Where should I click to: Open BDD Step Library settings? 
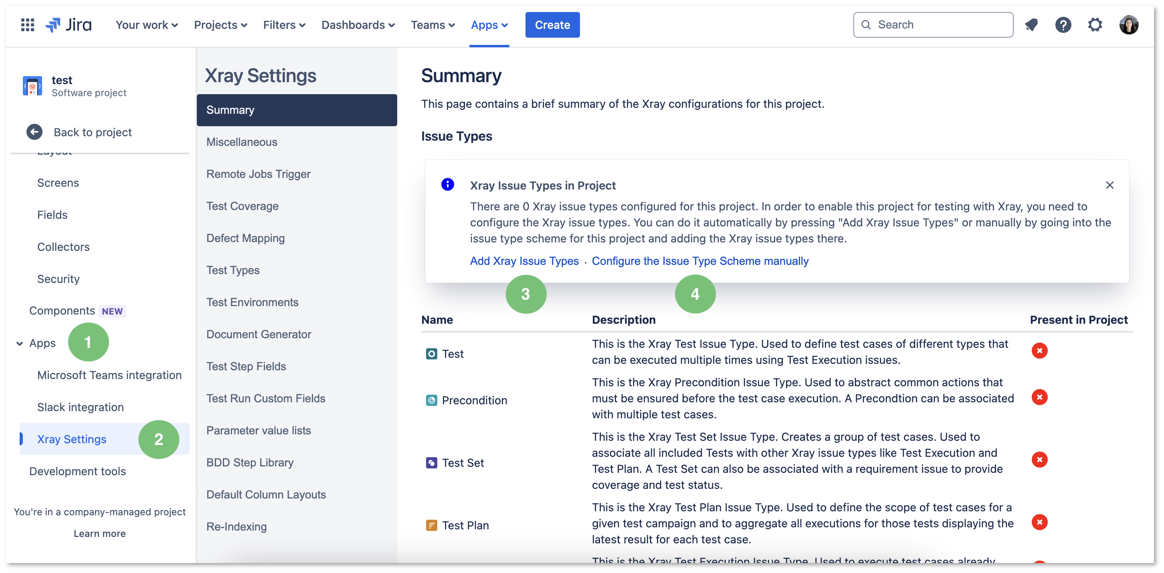point(250,463)
